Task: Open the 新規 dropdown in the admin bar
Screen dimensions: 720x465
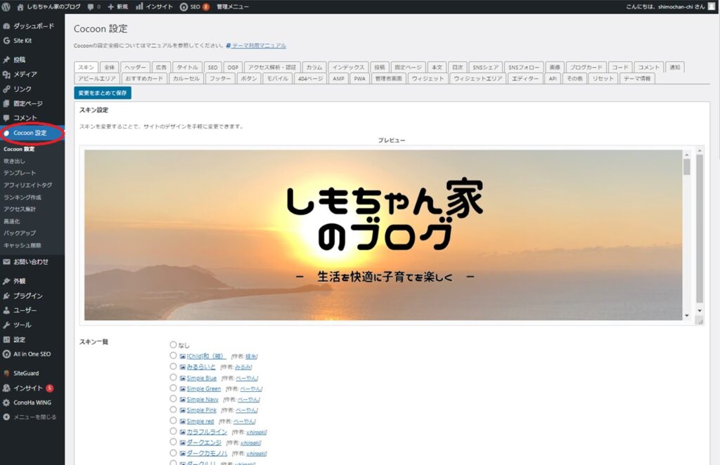Action: (118, 7)
